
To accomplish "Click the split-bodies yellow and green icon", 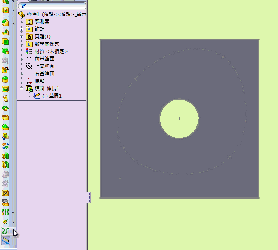I will tap(5, 165).
